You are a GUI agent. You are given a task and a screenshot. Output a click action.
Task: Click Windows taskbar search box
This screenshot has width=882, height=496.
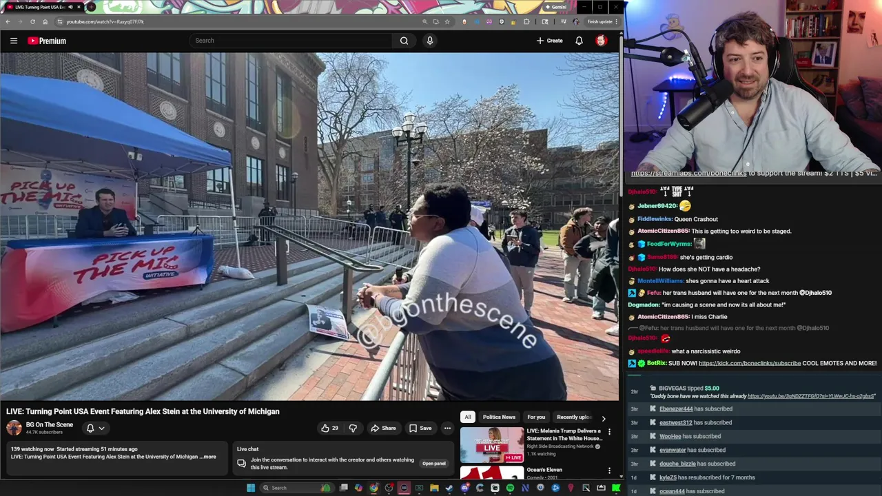point(296,488)
